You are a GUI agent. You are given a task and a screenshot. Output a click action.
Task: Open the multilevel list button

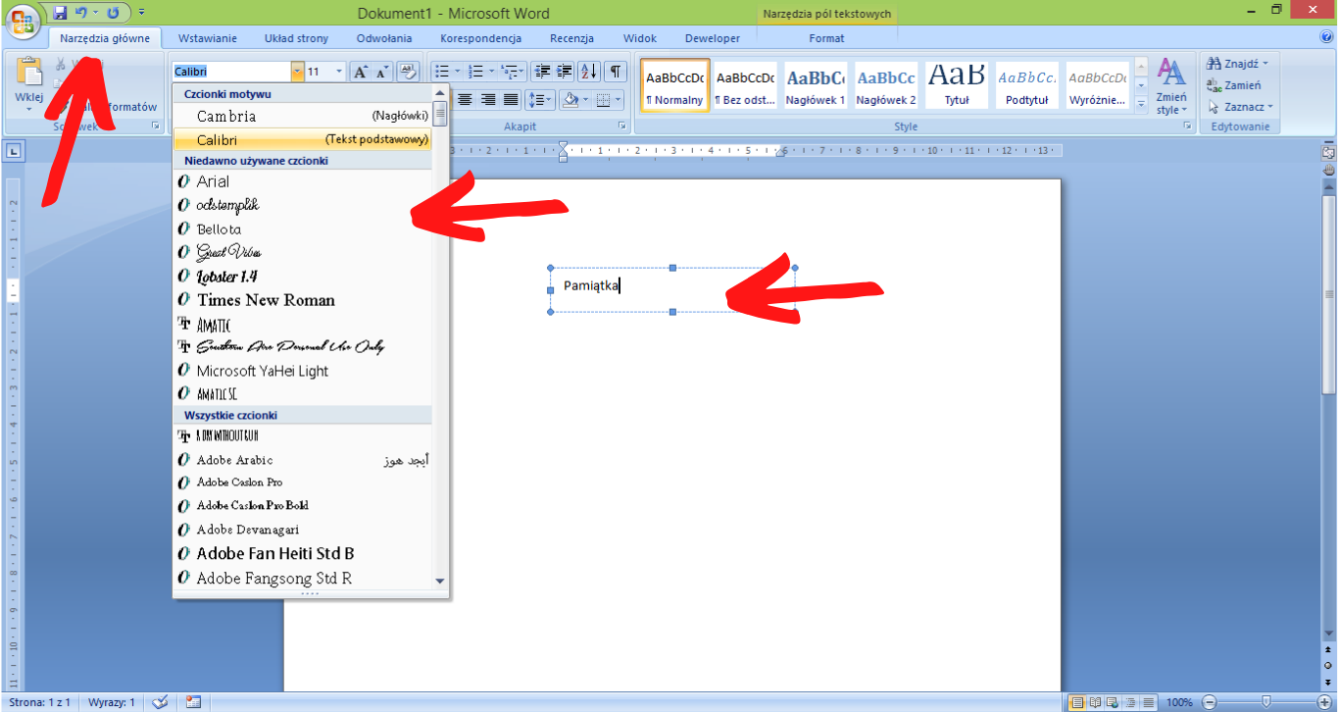coord(514,72)
